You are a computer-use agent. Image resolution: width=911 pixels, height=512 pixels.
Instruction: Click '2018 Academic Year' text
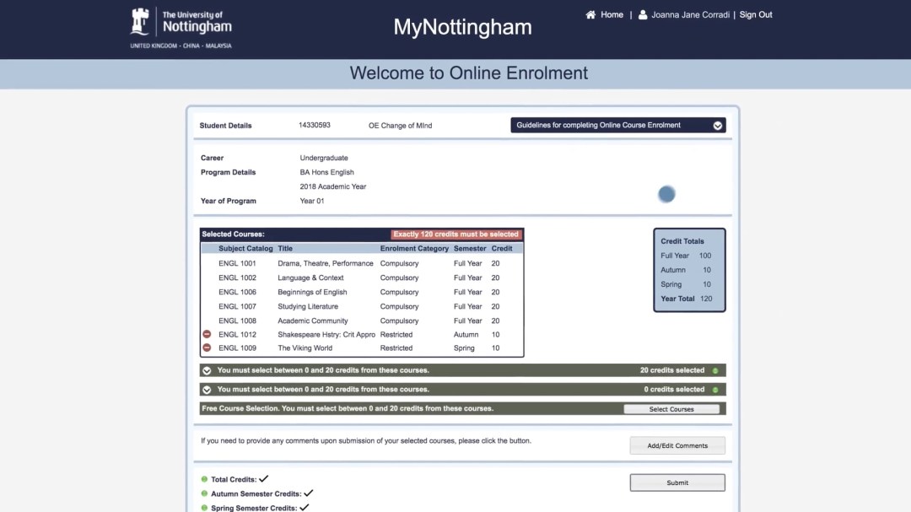click(x=333, y=186)
